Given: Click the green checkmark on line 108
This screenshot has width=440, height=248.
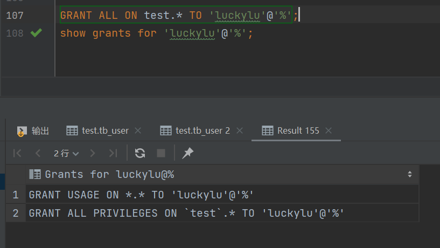Looking at the screenshot, I should [x=36, y=33].
